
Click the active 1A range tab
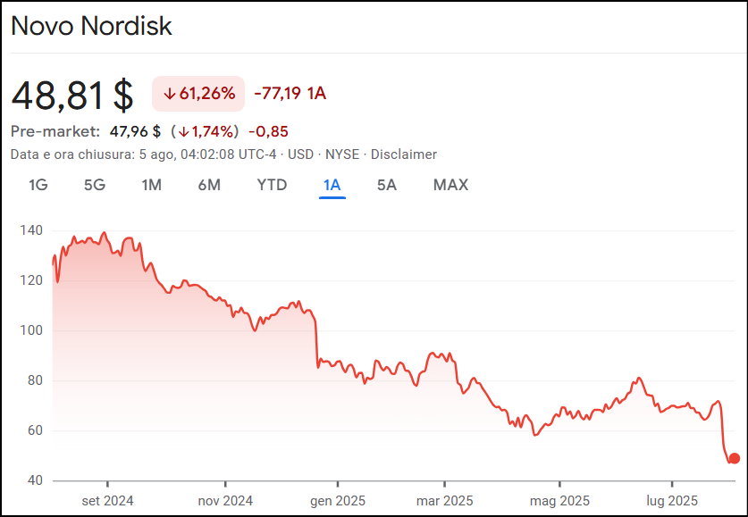coord(332,185)
